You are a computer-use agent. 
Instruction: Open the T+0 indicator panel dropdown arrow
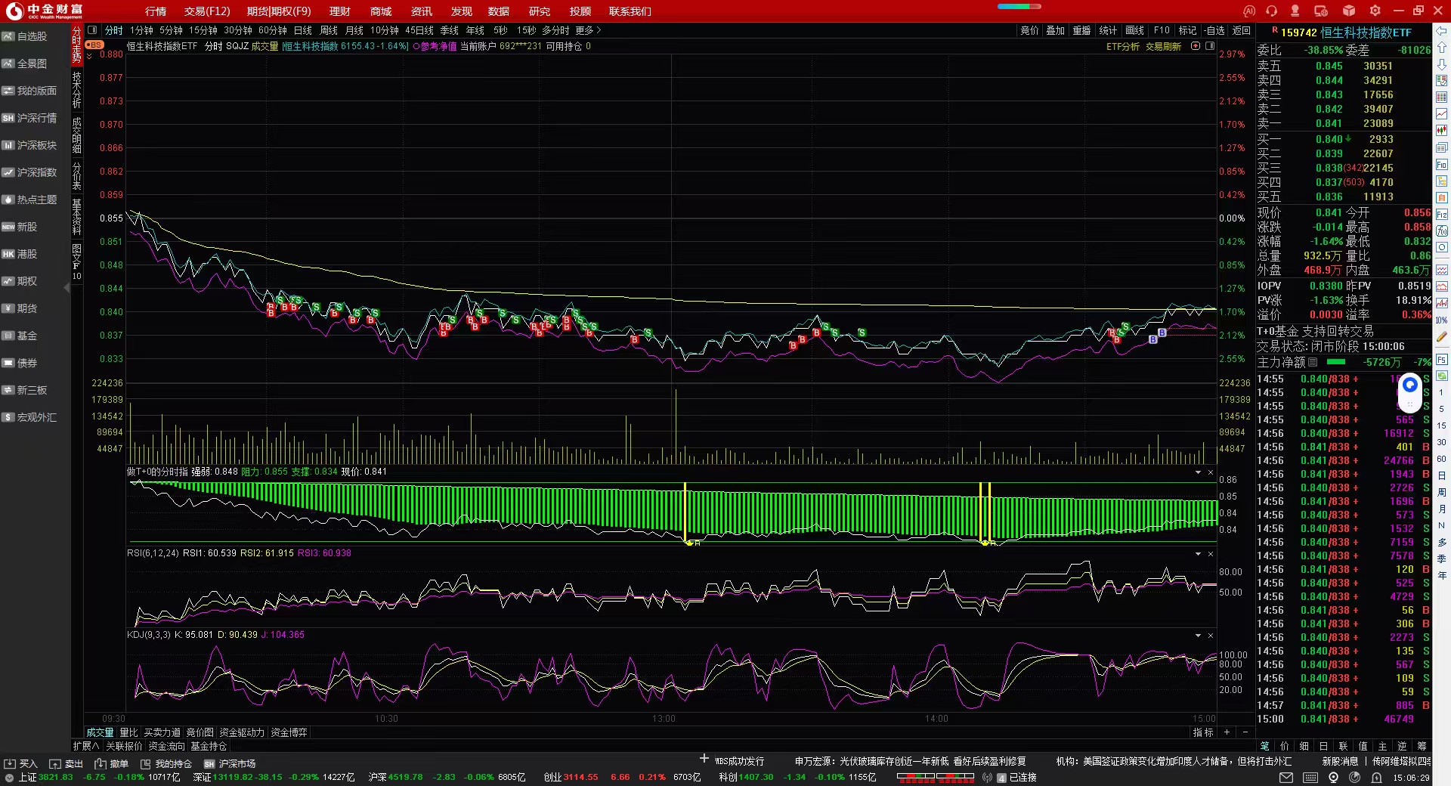pyautogui.click(x=1198, y=472)
